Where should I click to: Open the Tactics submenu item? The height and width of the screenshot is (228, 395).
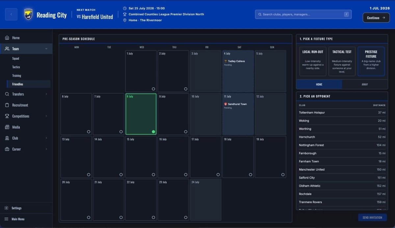click(x=29, y=67)
